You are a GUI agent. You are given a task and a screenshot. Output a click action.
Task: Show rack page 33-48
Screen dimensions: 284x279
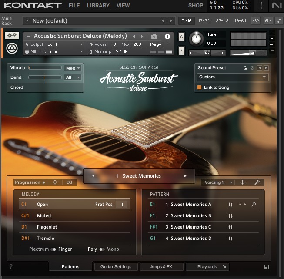pos(222,20)
